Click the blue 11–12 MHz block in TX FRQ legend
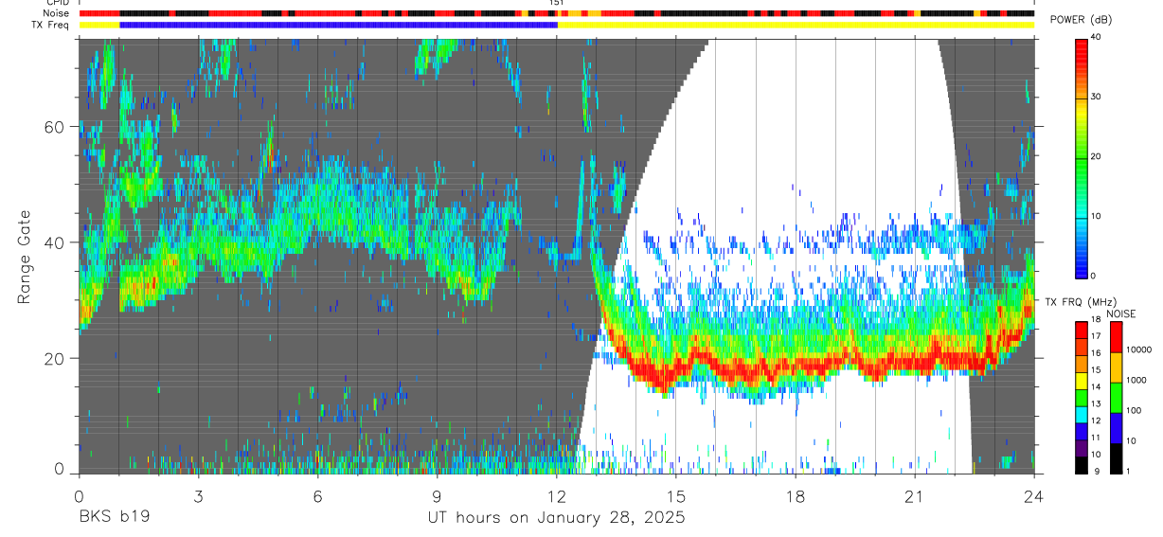The image size is (1163, 537). tap(1082, 431)
